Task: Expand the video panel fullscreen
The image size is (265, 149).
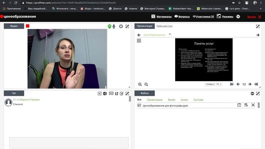Action: (127, 26)
